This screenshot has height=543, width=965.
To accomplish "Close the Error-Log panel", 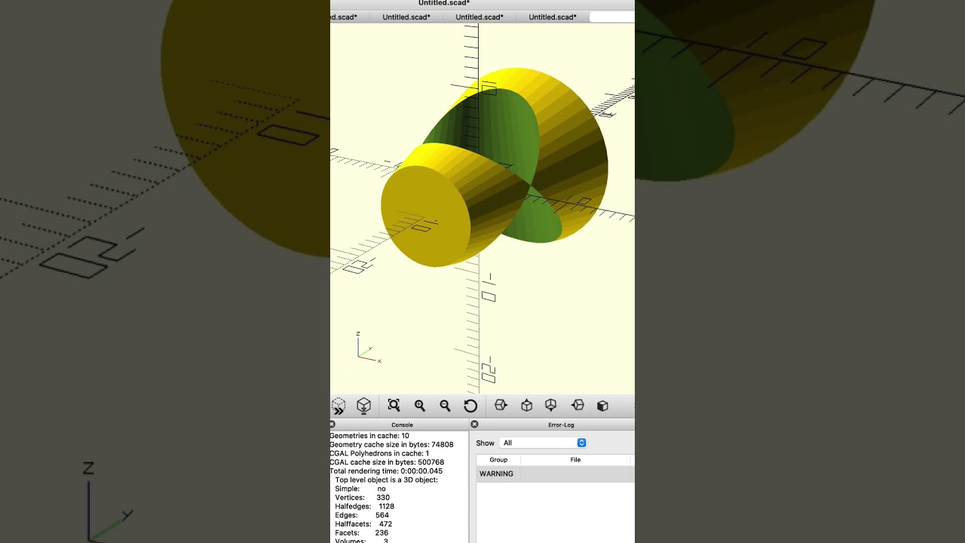I will (474, 425).
